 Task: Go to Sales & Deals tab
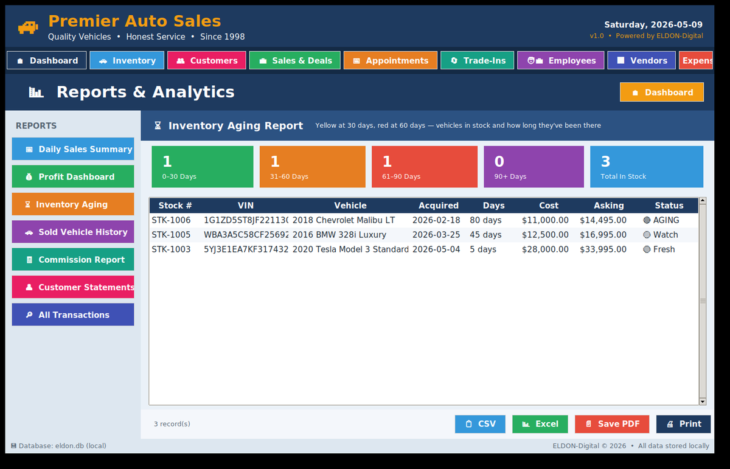(x=295, y=60)
